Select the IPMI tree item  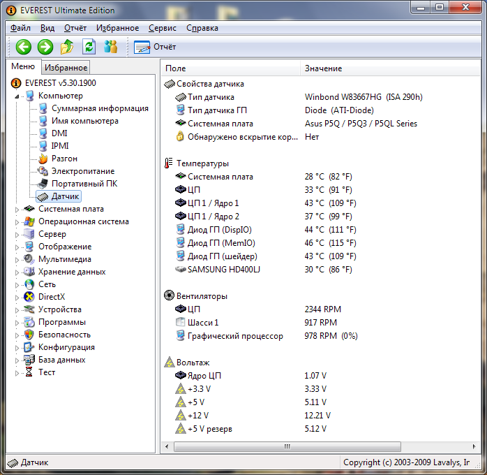coord(60,146)
